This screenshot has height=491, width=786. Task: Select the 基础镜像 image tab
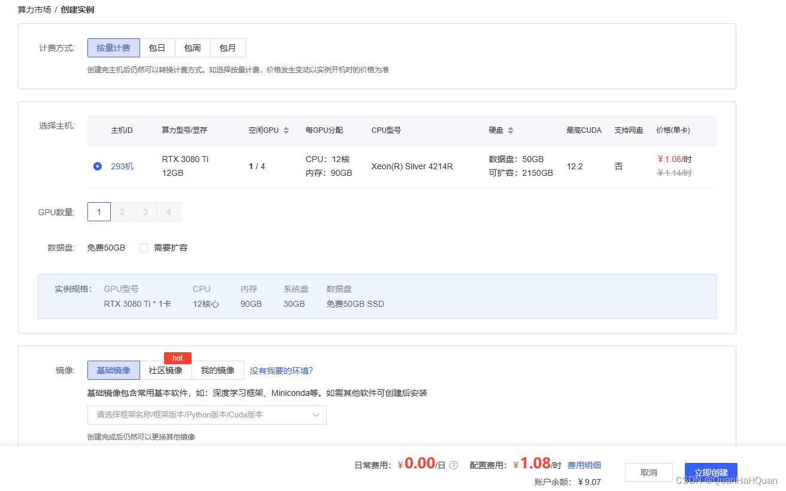point(114,370)
